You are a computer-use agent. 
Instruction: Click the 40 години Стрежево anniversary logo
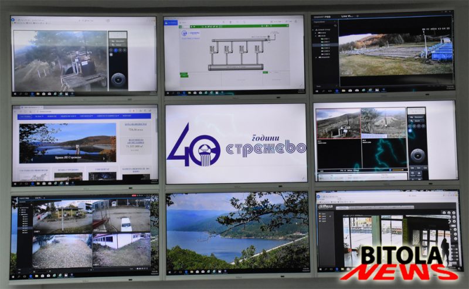236,144
